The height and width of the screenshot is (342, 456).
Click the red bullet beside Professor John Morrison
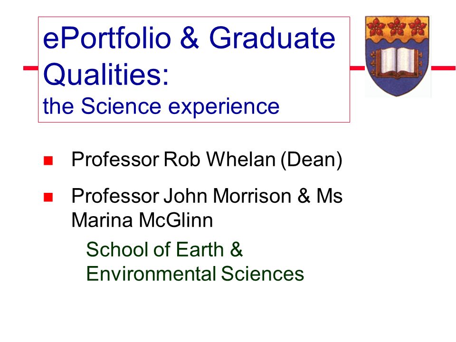(48, 197)
